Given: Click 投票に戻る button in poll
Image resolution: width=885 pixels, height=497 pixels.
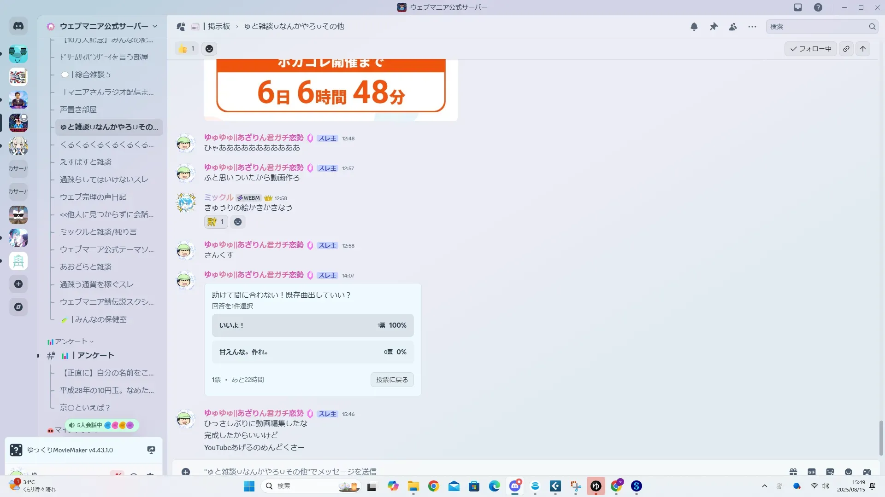Looking at the screenshot, I should click(392, 380).
